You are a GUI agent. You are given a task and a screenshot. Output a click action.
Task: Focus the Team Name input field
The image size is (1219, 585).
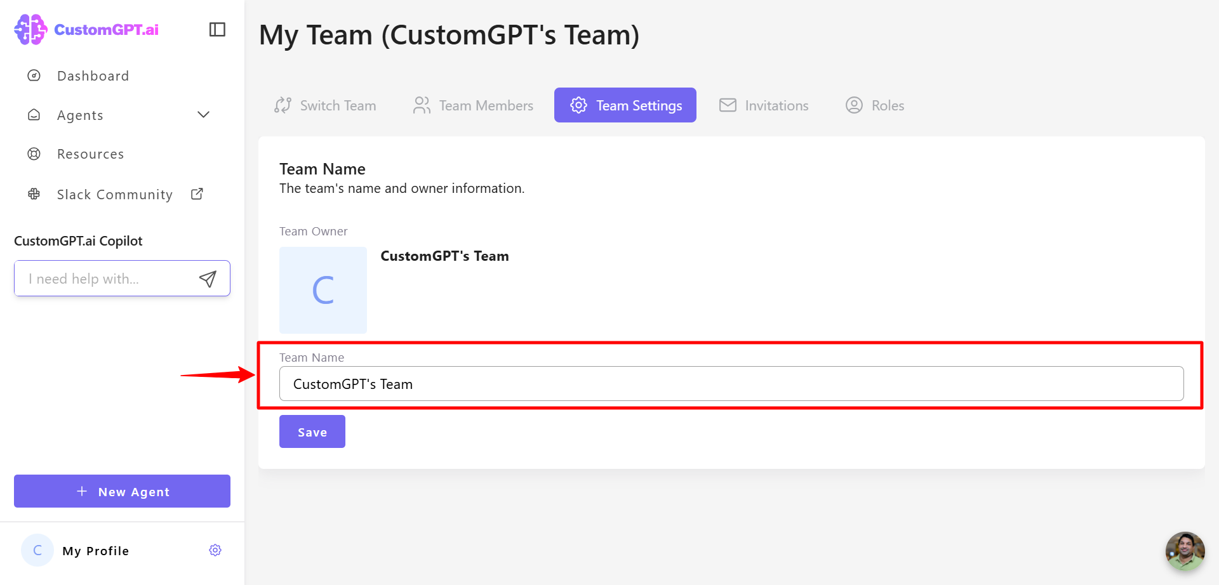731,384
